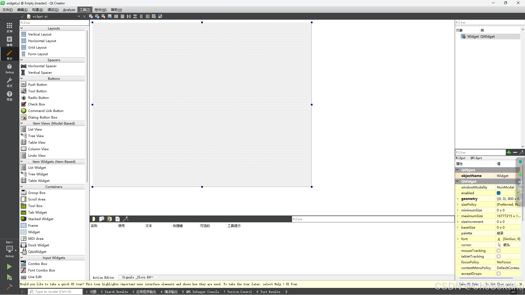The width and height of the screenshot is (525, 295).
Task: Open the Analyze menu
Action: coord(69,10)
